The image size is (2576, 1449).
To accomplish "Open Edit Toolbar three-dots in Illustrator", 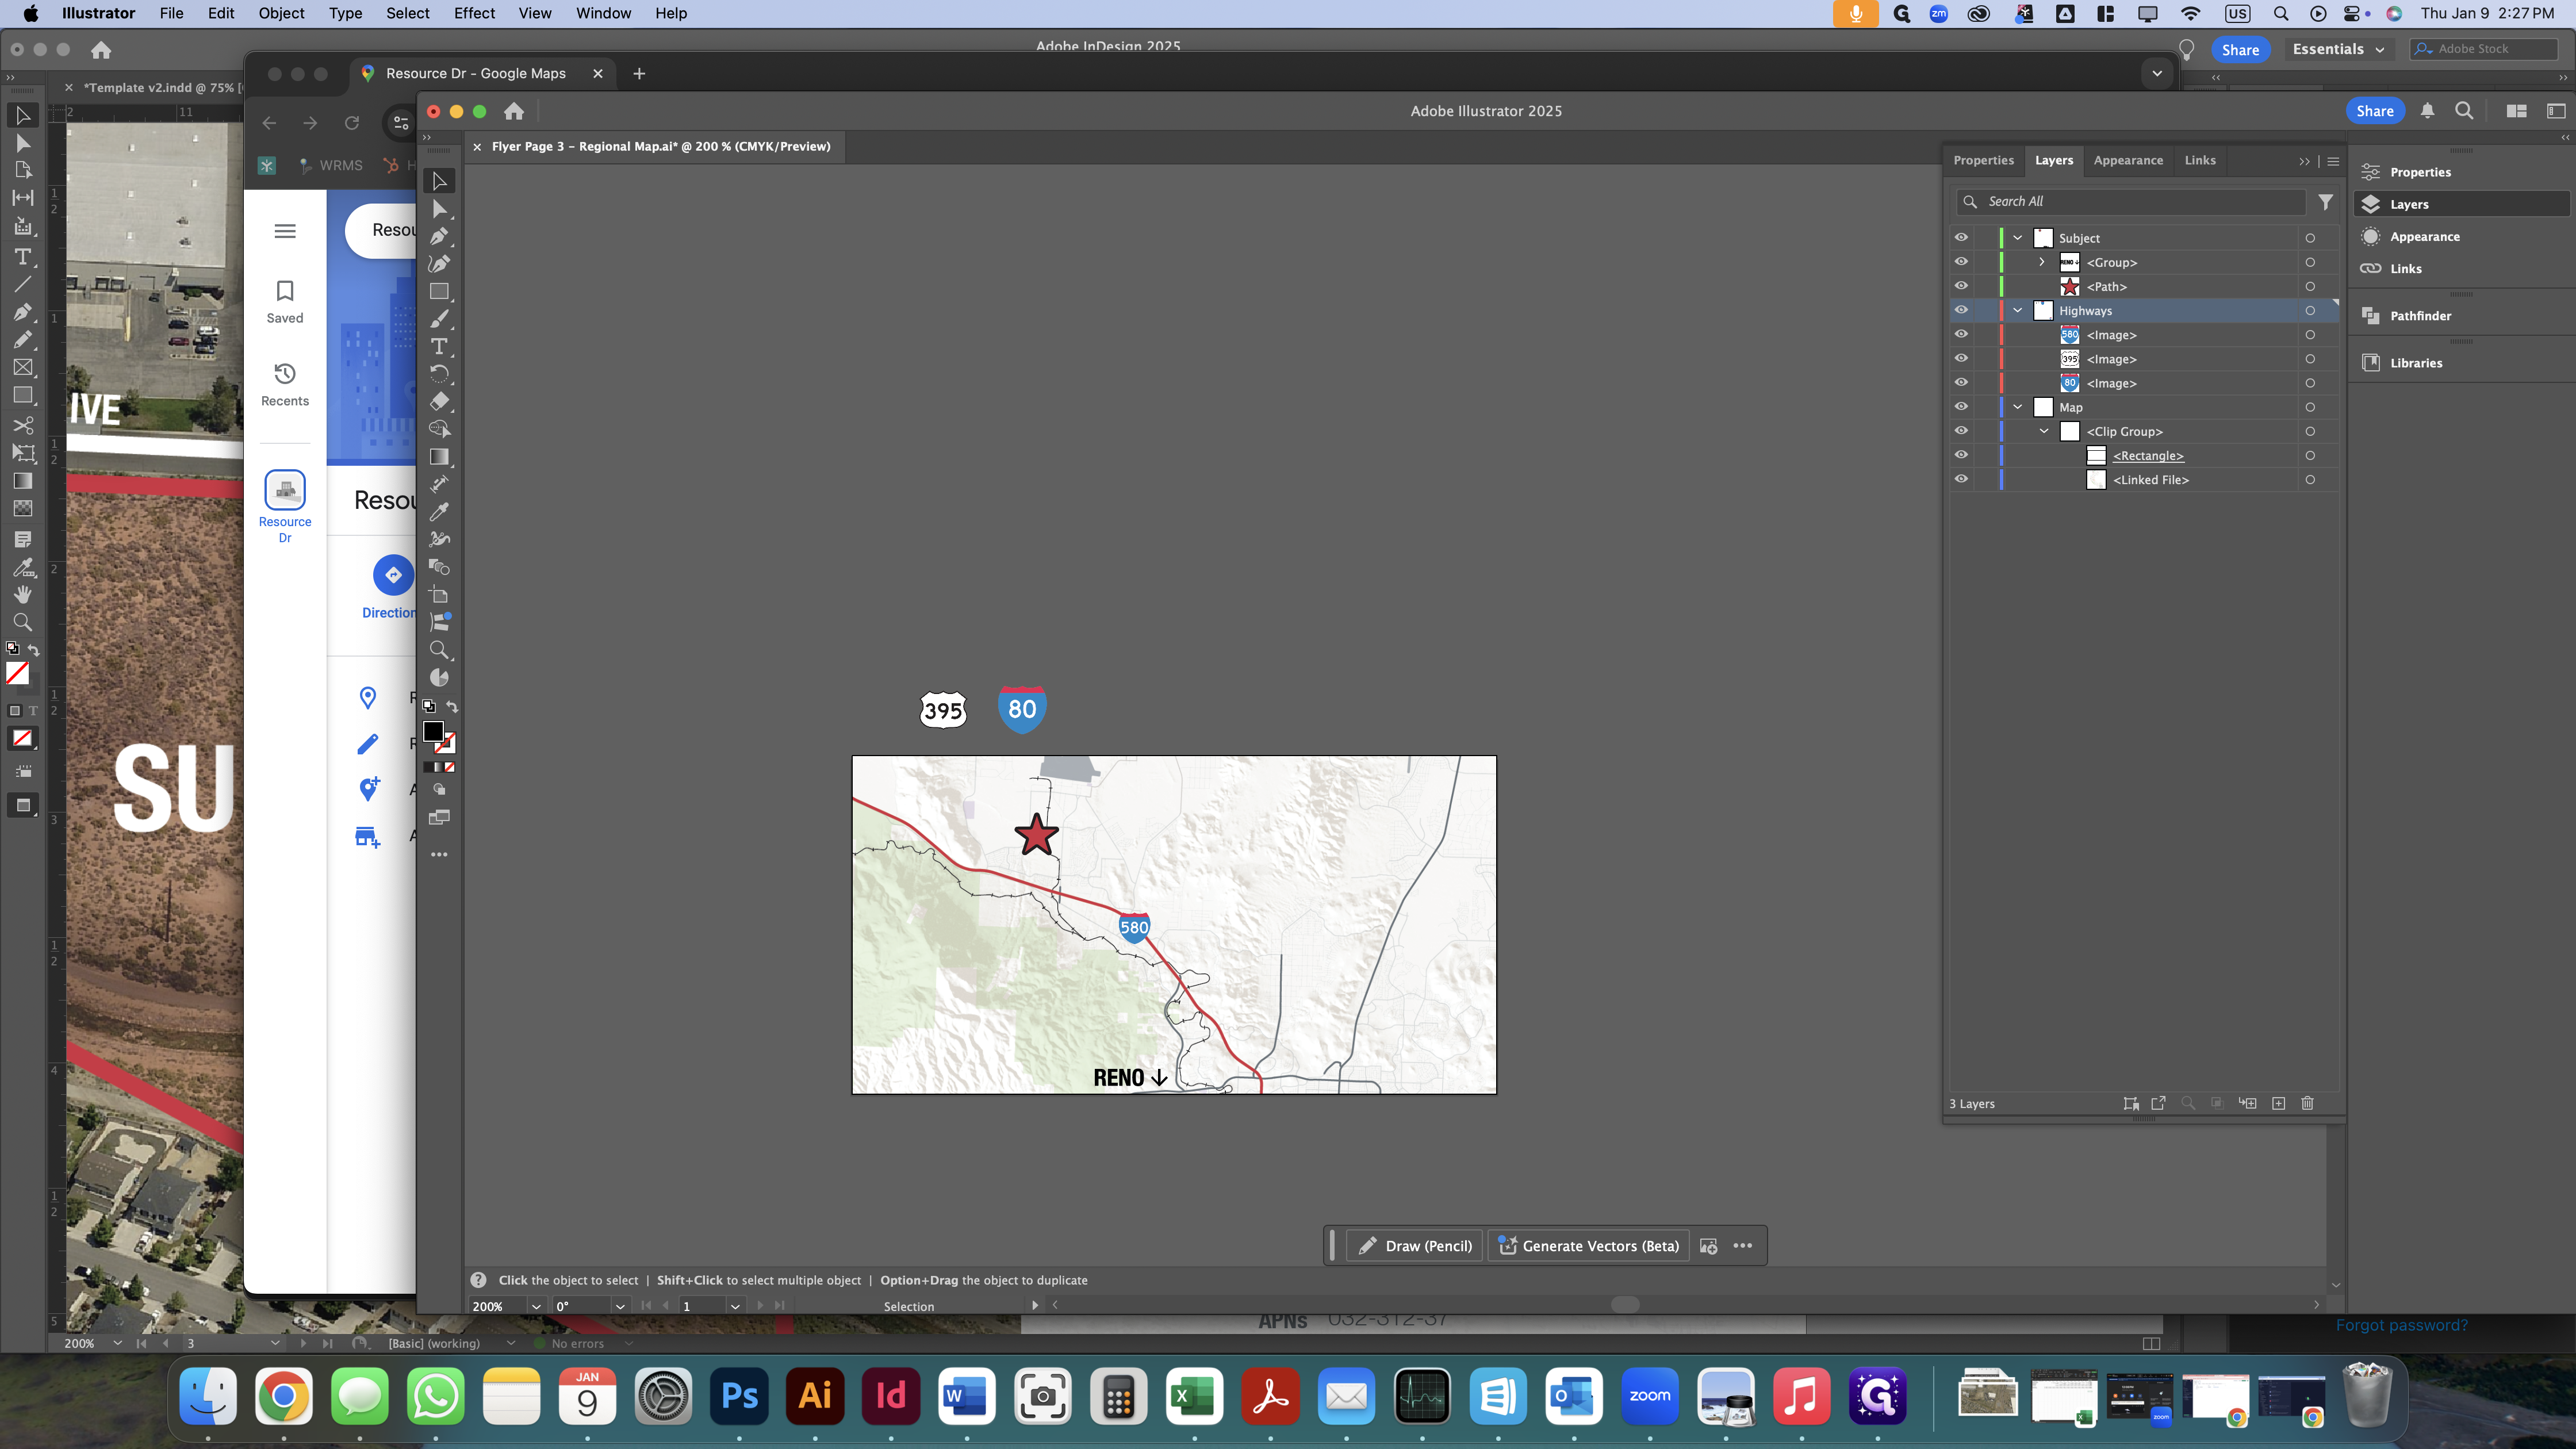I will 439,855.
